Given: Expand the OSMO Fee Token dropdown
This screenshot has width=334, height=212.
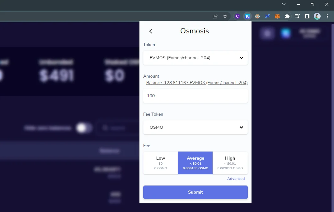Looking at the screenshot, I should (195, 127).
